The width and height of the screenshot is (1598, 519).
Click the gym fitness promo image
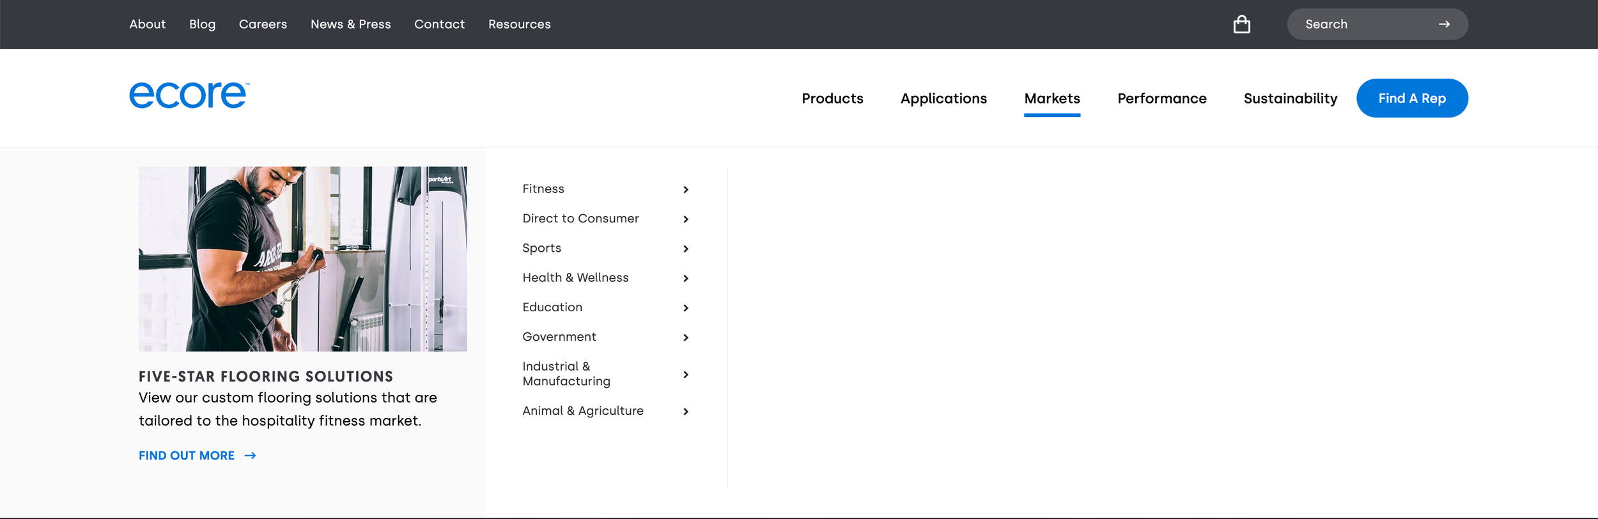(302, 259)
